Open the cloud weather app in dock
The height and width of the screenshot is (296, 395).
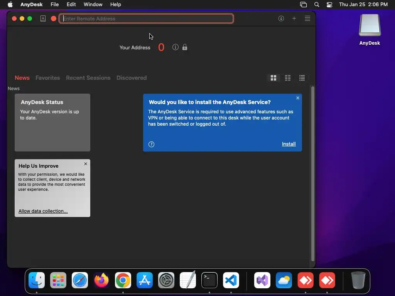point(284,280)
